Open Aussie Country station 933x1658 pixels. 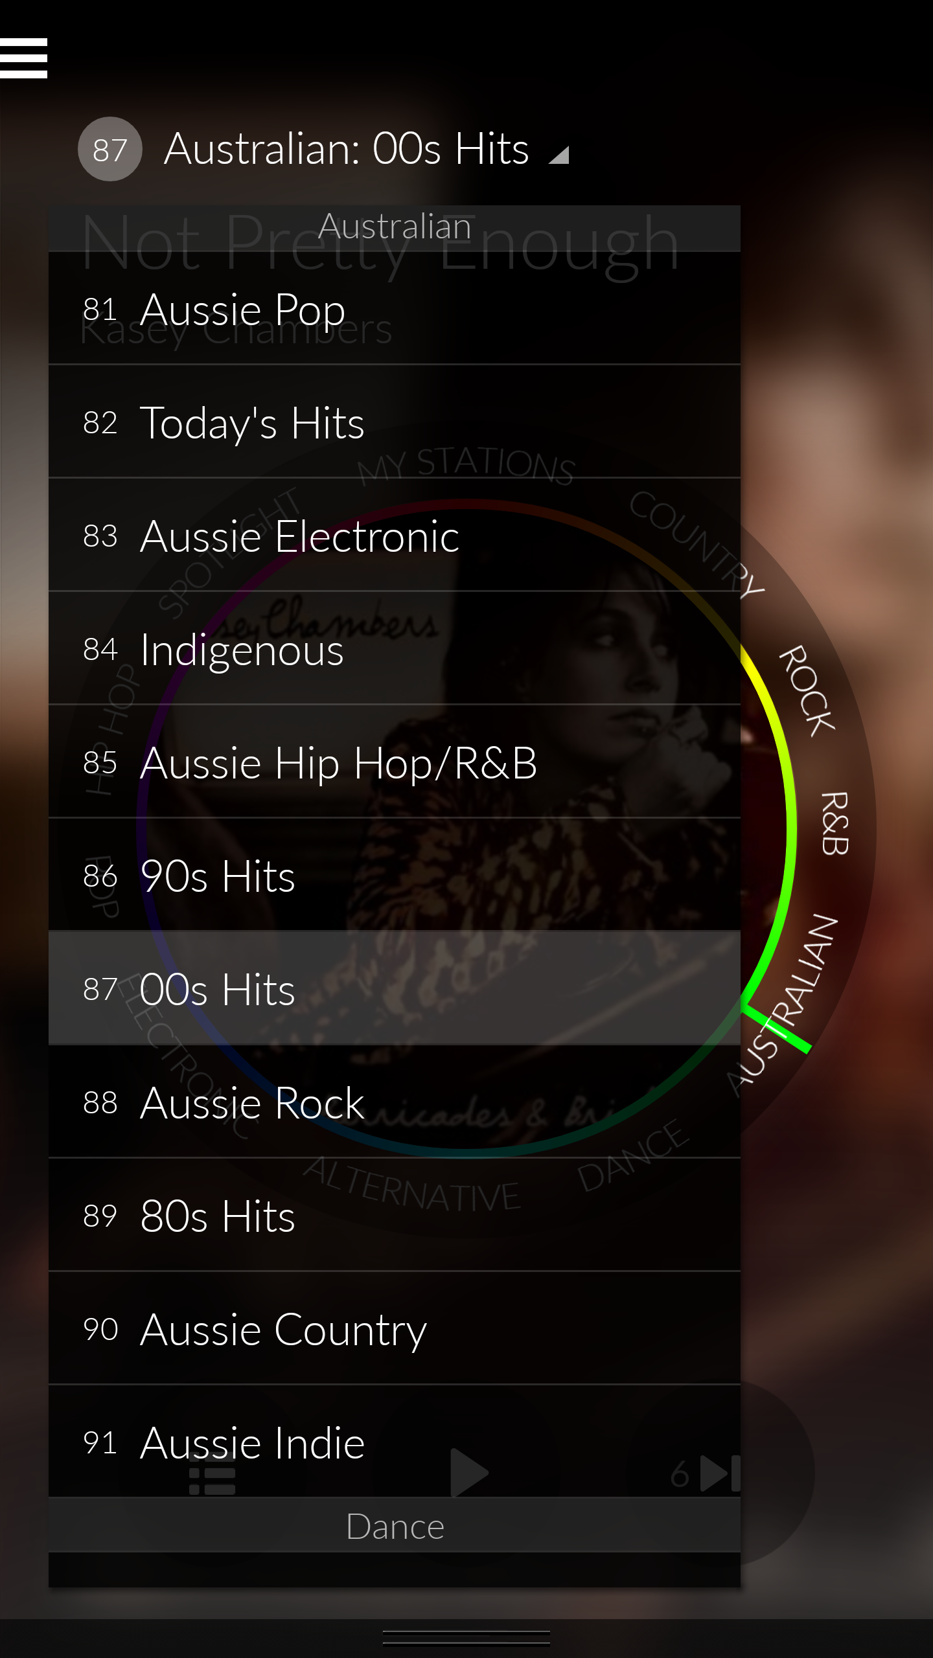click(x=395, y=1328)
